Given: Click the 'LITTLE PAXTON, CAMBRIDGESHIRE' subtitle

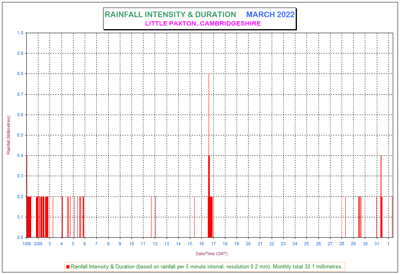Looking at the screenshot, I should [203, 24].
